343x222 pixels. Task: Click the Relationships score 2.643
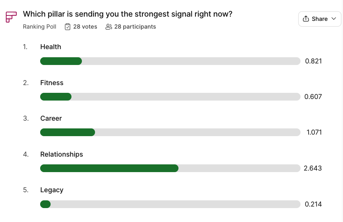[313, 168]
